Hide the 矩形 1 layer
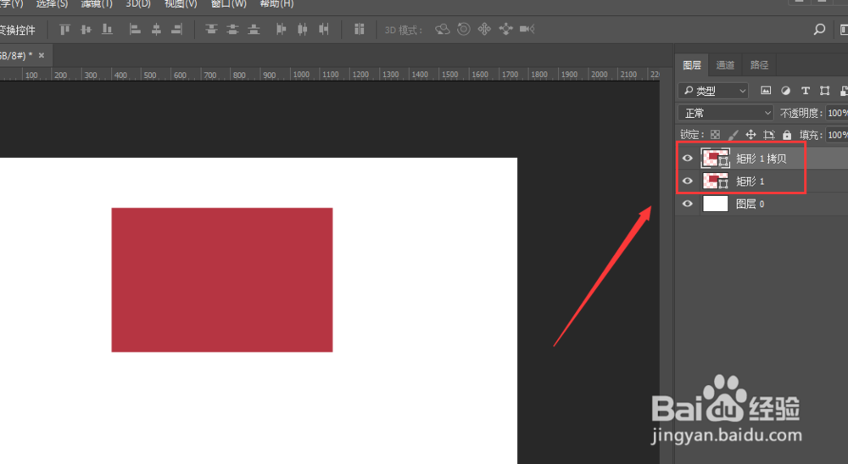 [688, 182]
